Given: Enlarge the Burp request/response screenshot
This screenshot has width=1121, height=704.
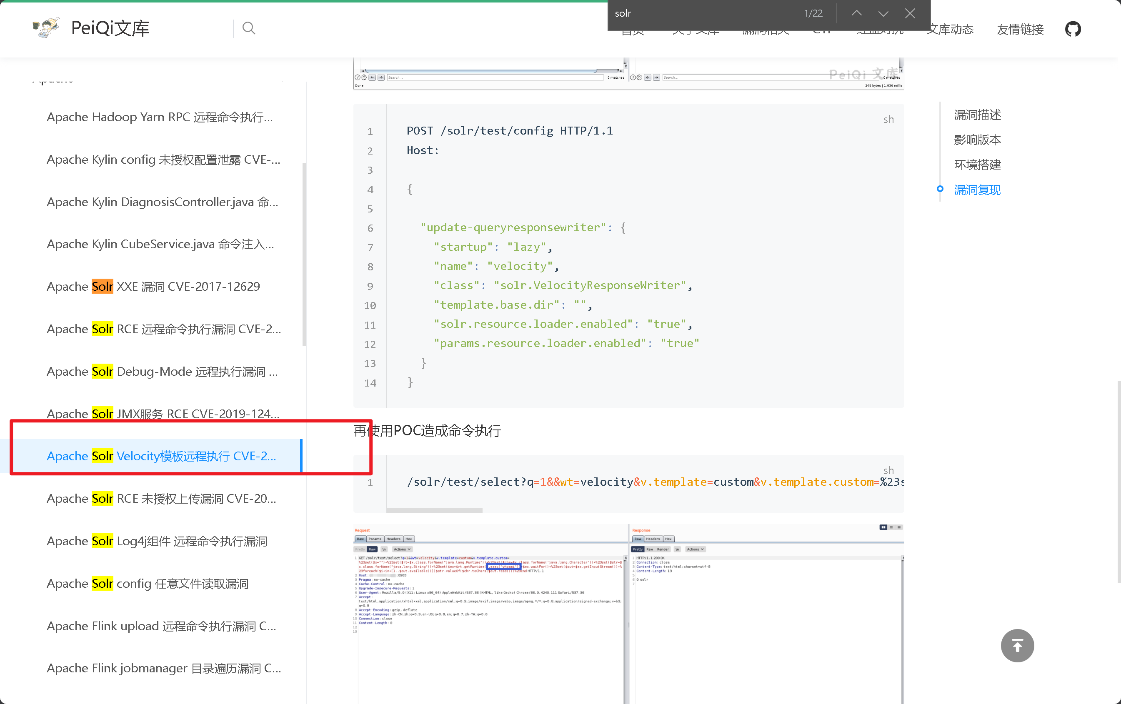Looking at the screenshot, I should tap(628, 614).
